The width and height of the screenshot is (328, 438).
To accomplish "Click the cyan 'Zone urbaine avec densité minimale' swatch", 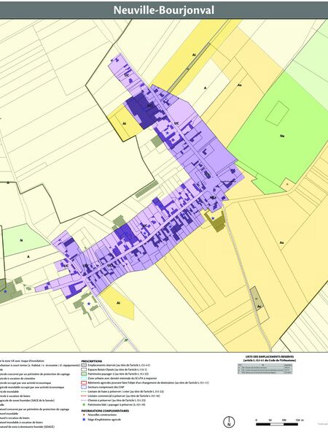I will tap(84, 378).
